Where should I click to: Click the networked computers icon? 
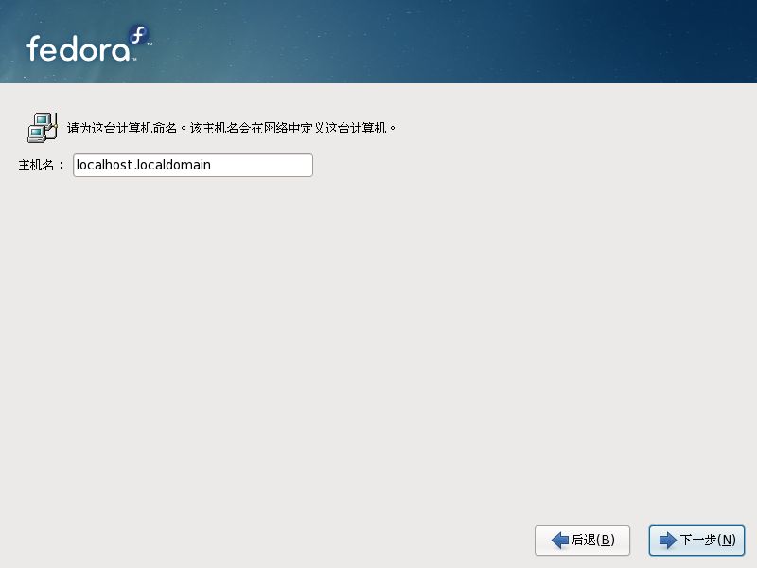43,128
